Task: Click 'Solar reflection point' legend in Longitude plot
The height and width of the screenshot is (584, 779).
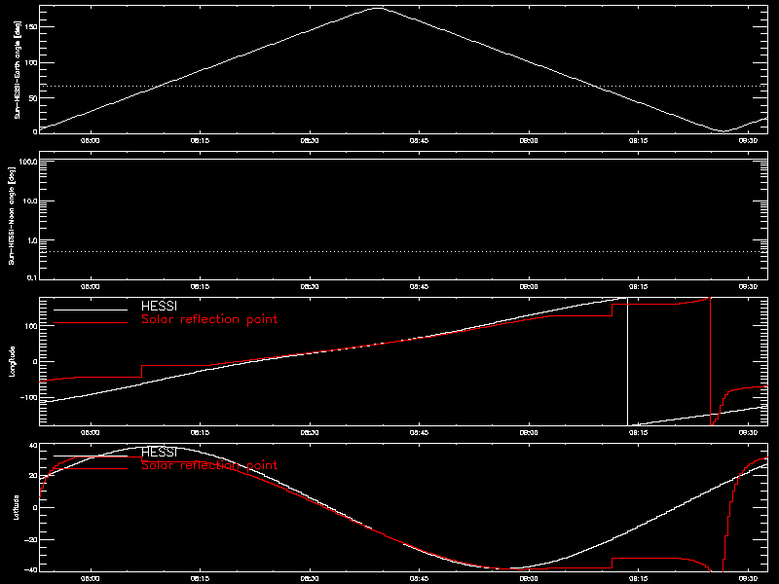Action: (x=209, y=319)
